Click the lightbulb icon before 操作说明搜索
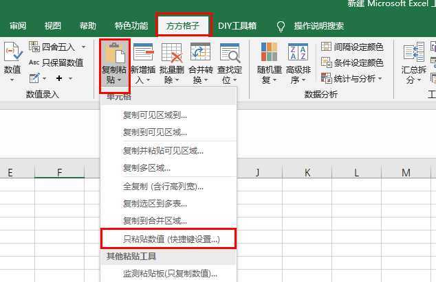 [x=281, y=26]
